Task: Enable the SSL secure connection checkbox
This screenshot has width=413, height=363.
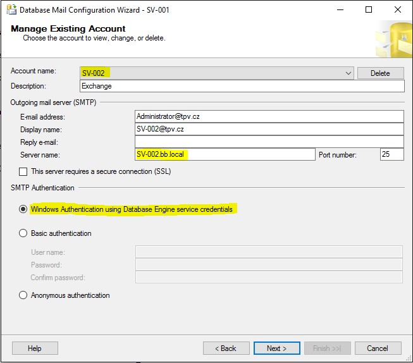Action: click(x=23, y=171)
